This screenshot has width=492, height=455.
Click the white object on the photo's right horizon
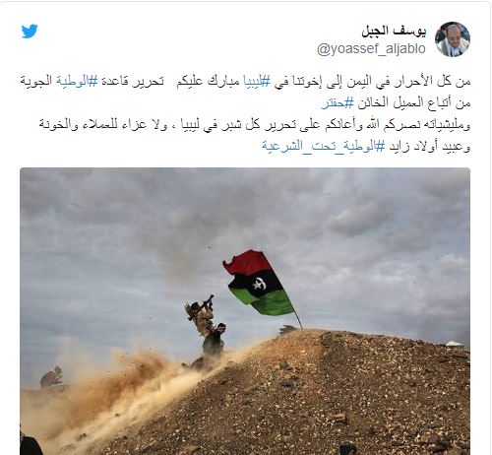(x=456, y=344)
